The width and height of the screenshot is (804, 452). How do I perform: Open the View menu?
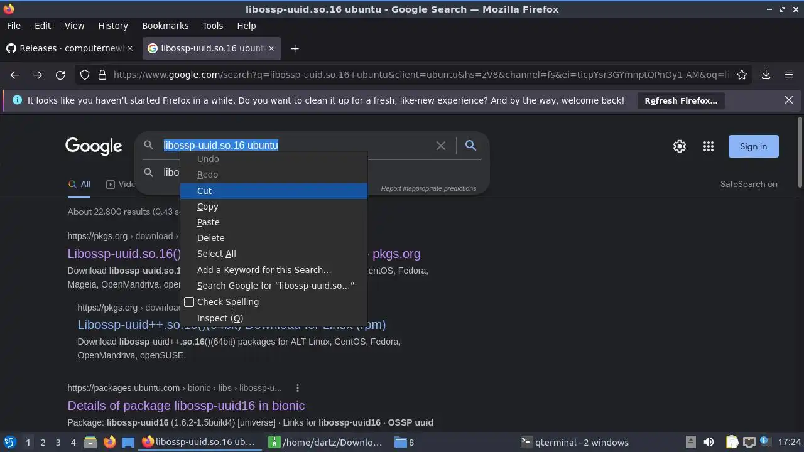click(74, 26)
